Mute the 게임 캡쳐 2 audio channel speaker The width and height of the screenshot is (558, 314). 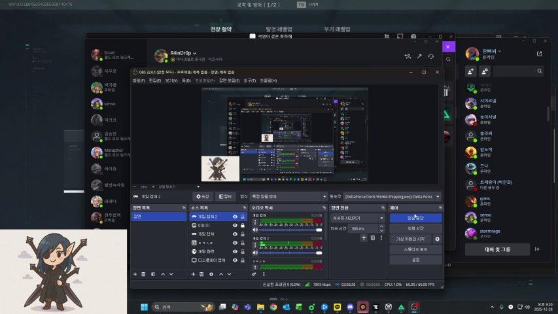coord(255,253)
